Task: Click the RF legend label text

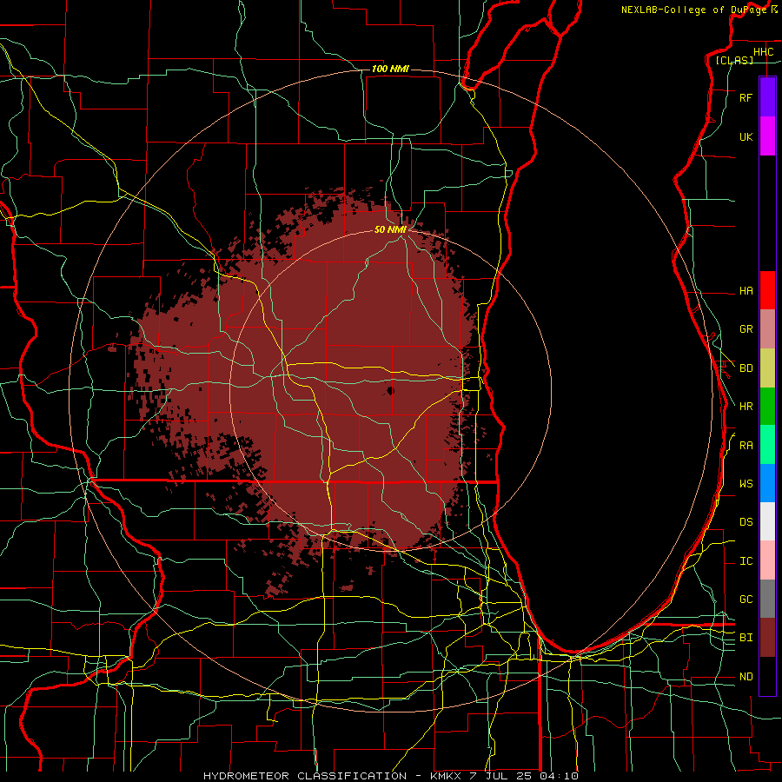Action: pyautogui.click(x=746, y=97)
